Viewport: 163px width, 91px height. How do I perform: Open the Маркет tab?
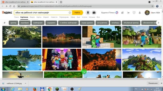[x=46, y=17]
